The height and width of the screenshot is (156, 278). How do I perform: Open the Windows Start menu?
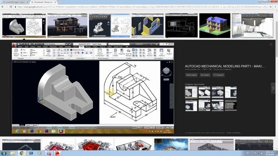[3, 153]
